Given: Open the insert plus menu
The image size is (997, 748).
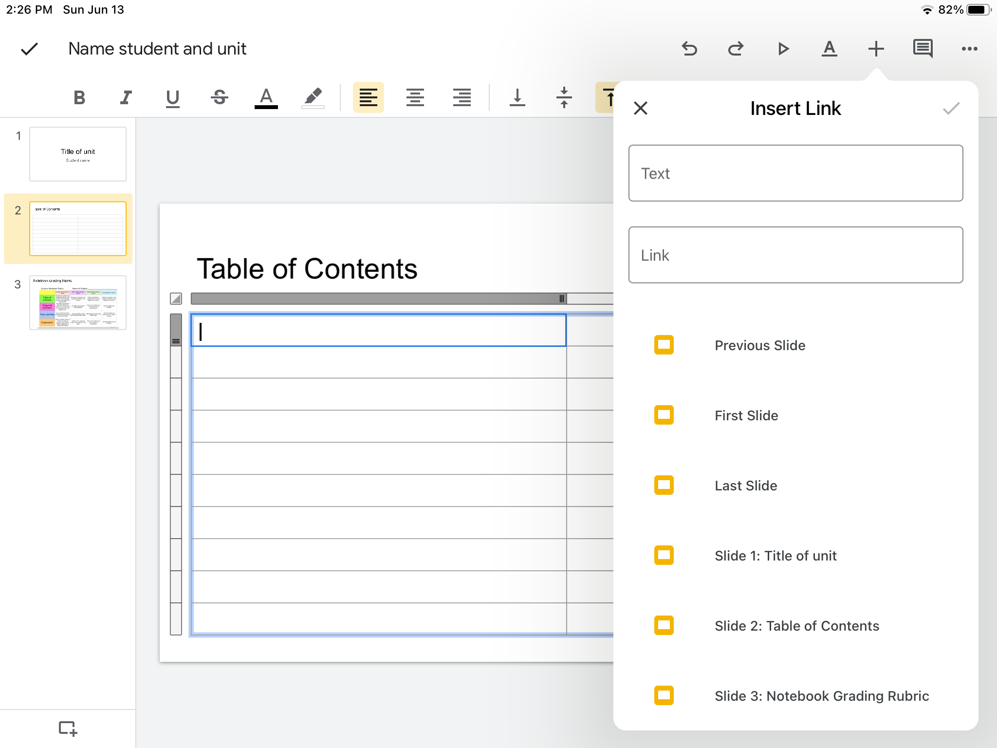Looking at the screenshot, I should (x=876, y=49).
